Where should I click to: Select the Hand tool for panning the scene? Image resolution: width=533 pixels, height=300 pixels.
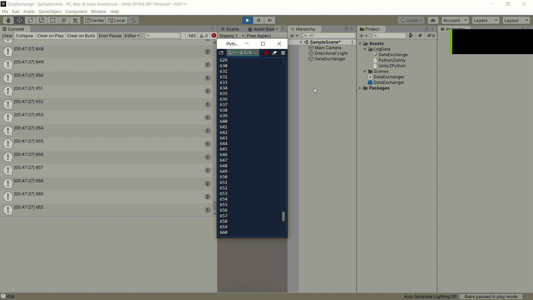click(8, 20)
